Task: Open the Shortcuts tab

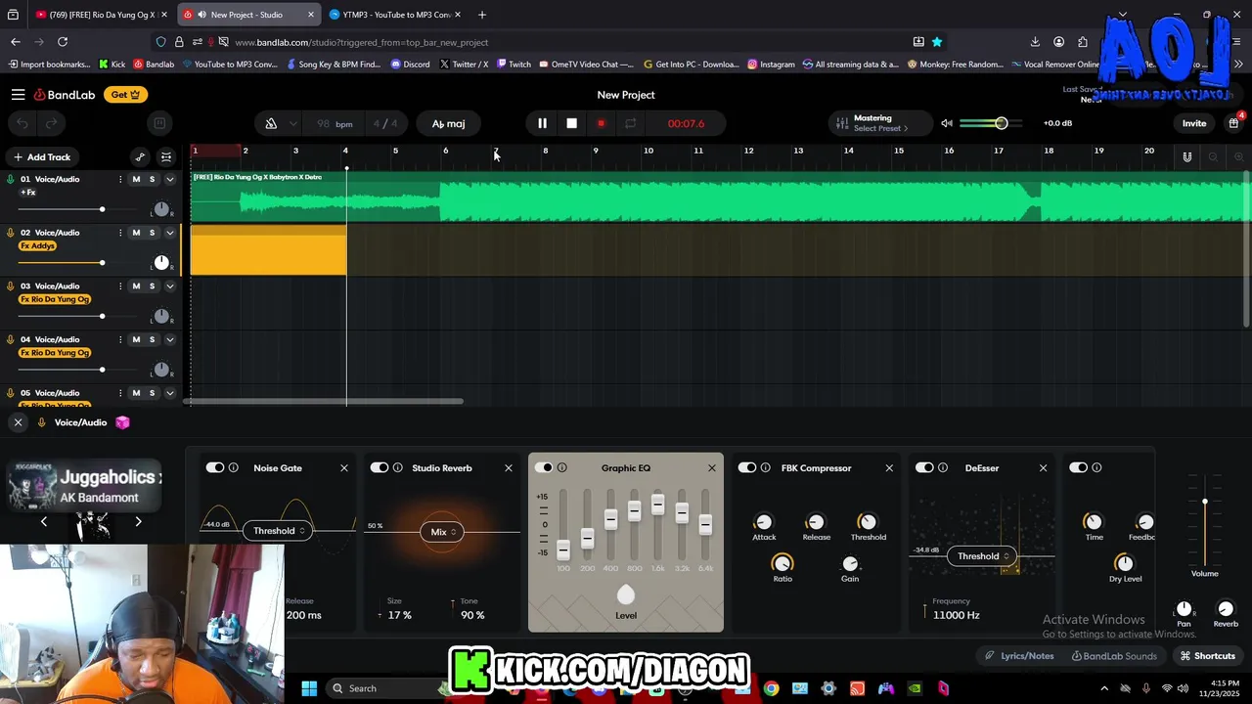Action: pyautogui.click(x=1208, y=656)
